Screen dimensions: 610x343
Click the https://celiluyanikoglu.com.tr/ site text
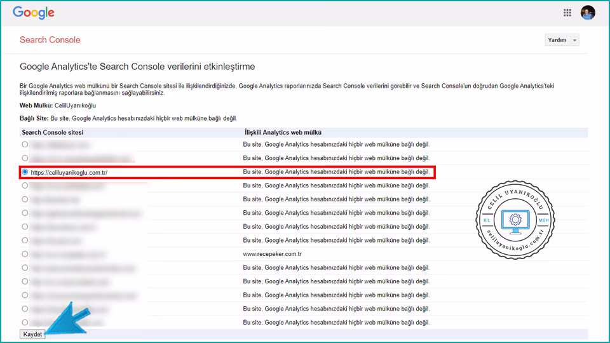pyautogui.click(x=69, y=173)
